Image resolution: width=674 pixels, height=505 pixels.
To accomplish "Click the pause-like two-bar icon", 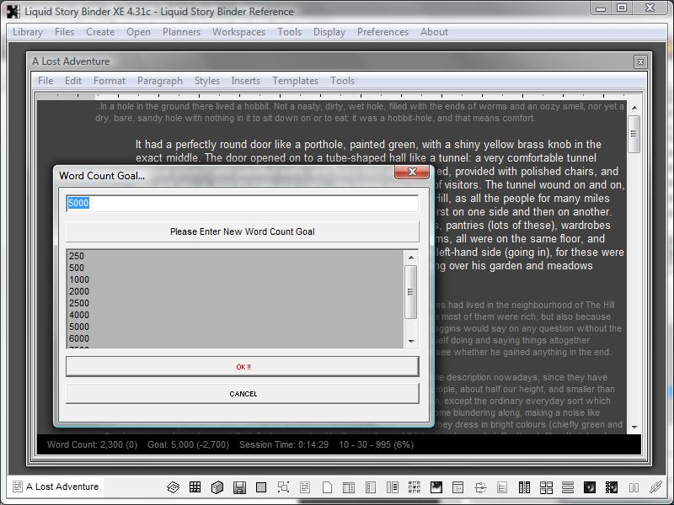I will pyautogui.click(x=634, y=487).
